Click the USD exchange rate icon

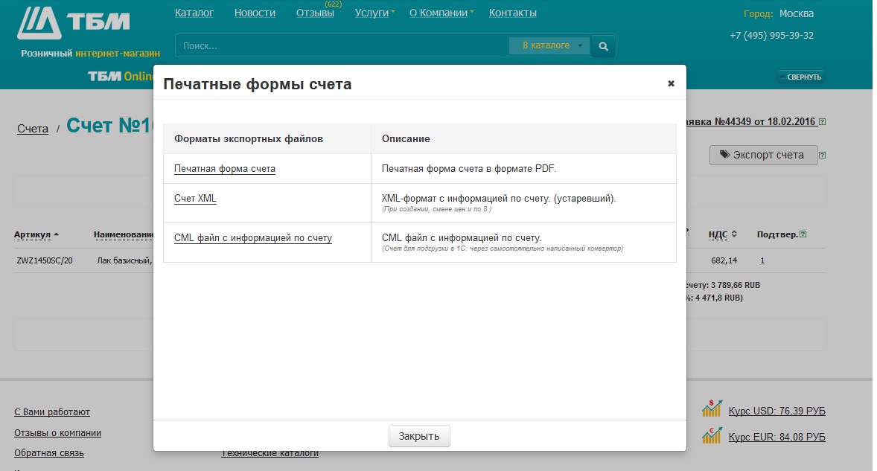pyautogui.click(x=712, y=410)
